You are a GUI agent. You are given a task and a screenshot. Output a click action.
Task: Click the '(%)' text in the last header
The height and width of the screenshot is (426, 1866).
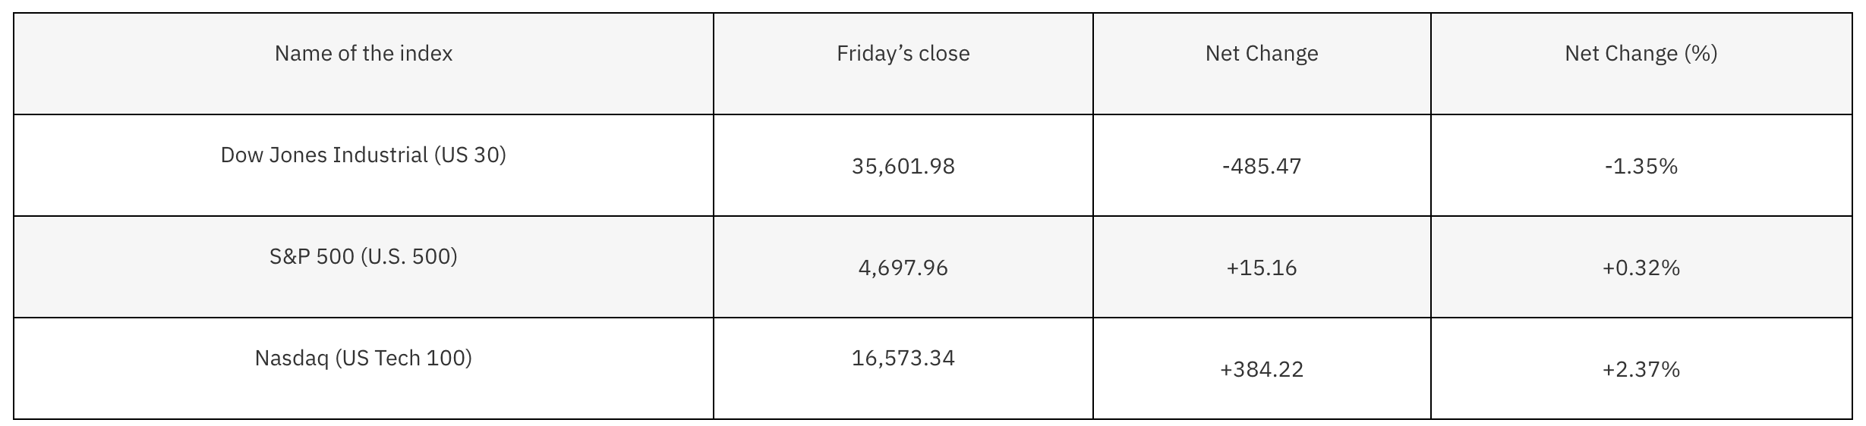pos(1701,54)
